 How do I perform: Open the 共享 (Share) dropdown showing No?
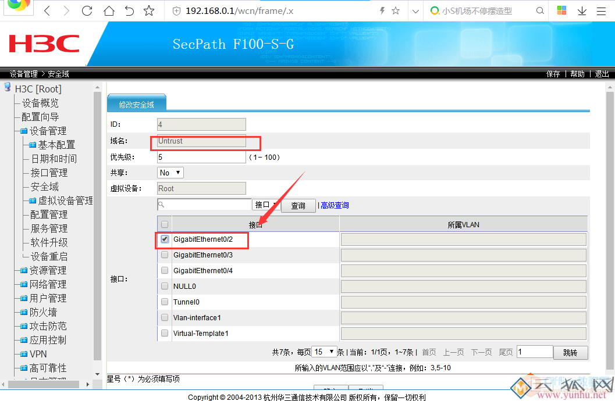coord(170,172)
